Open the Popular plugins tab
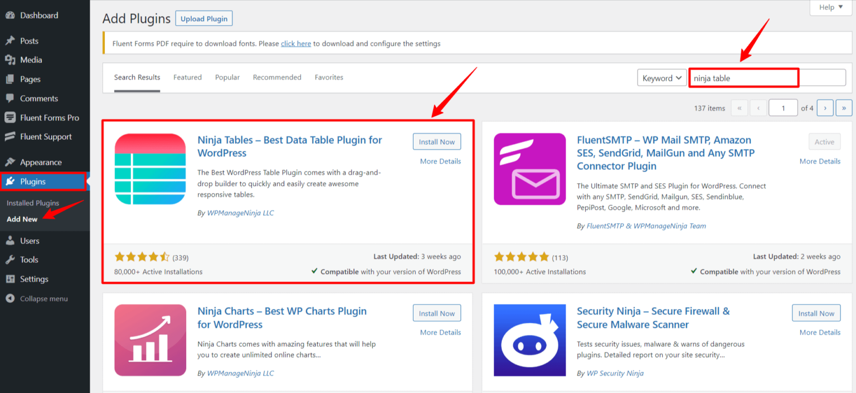Screen dimensions: 856x393 227,77
